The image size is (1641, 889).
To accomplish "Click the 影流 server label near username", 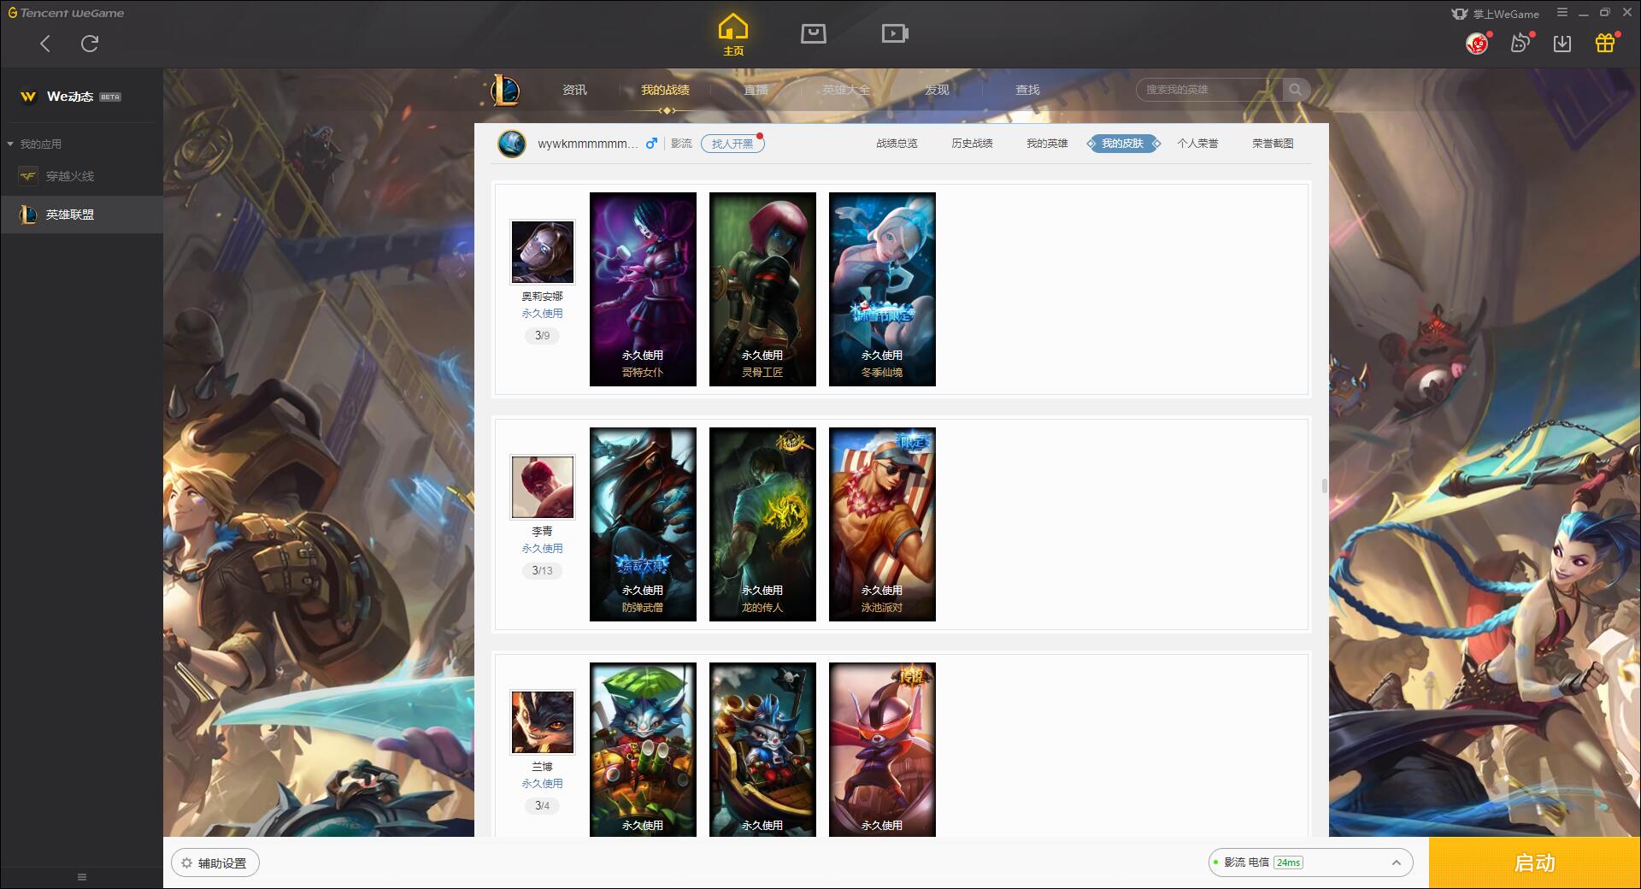I will point(681,144).
